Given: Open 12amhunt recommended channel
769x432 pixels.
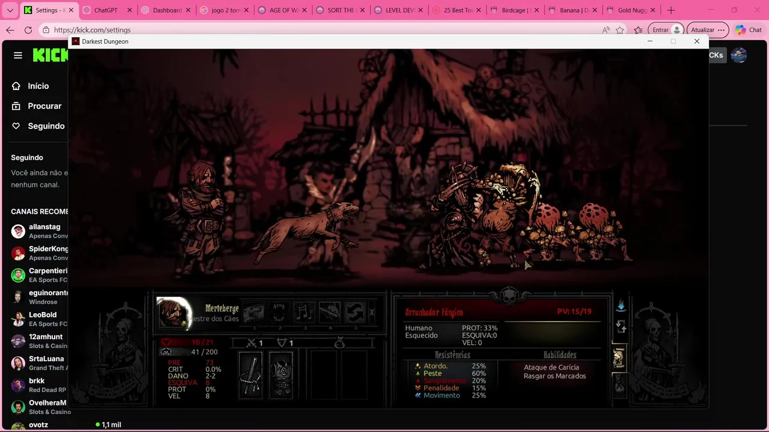Looking at the screenshot, I should pos(38,341).
